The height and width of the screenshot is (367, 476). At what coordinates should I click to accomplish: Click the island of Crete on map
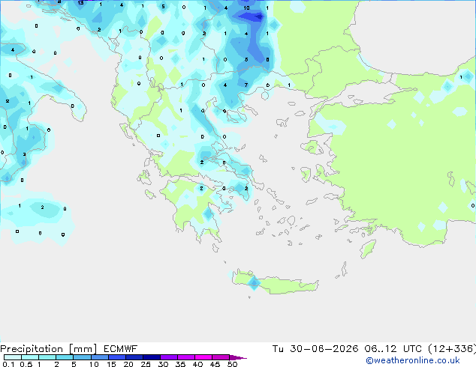pos(275,283)
